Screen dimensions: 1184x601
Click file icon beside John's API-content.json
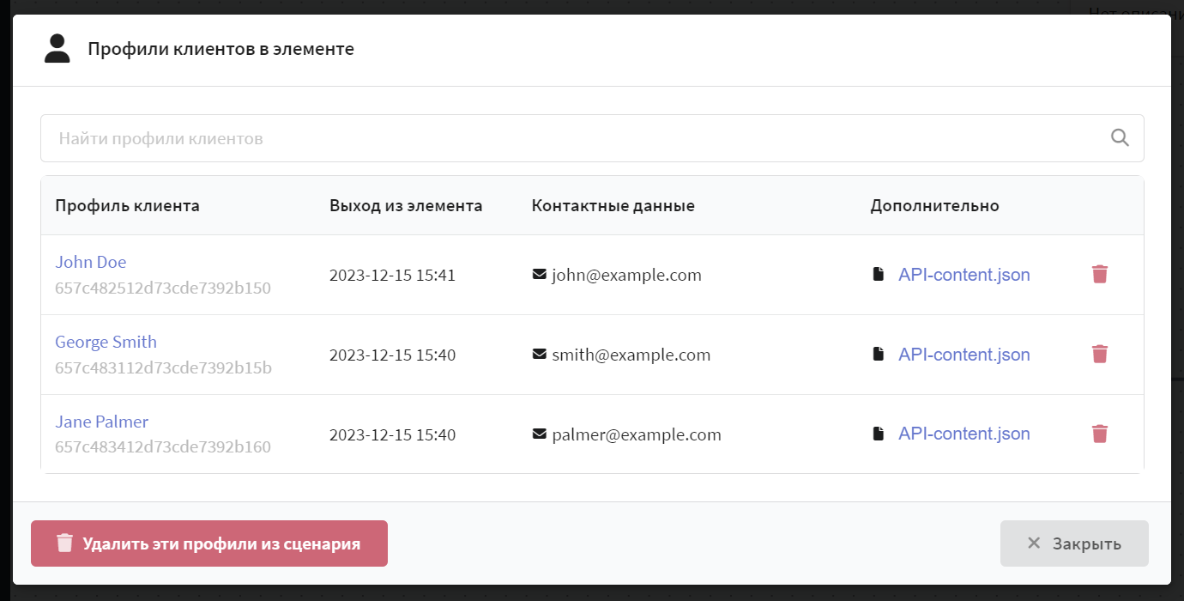click(878, 275)
